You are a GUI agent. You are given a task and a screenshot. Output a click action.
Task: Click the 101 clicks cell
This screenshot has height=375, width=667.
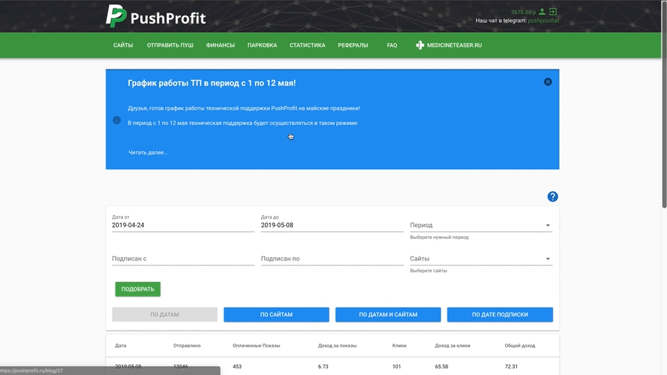pyautogui.click(x=397, y=367)
